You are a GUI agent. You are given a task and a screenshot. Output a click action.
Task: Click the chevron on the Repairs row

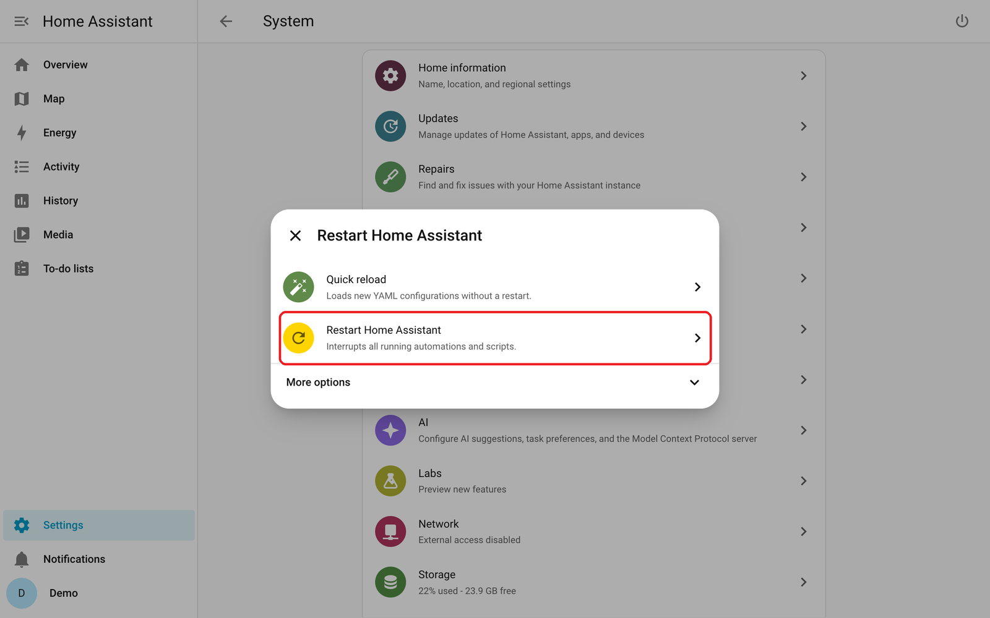coord(803,177)
